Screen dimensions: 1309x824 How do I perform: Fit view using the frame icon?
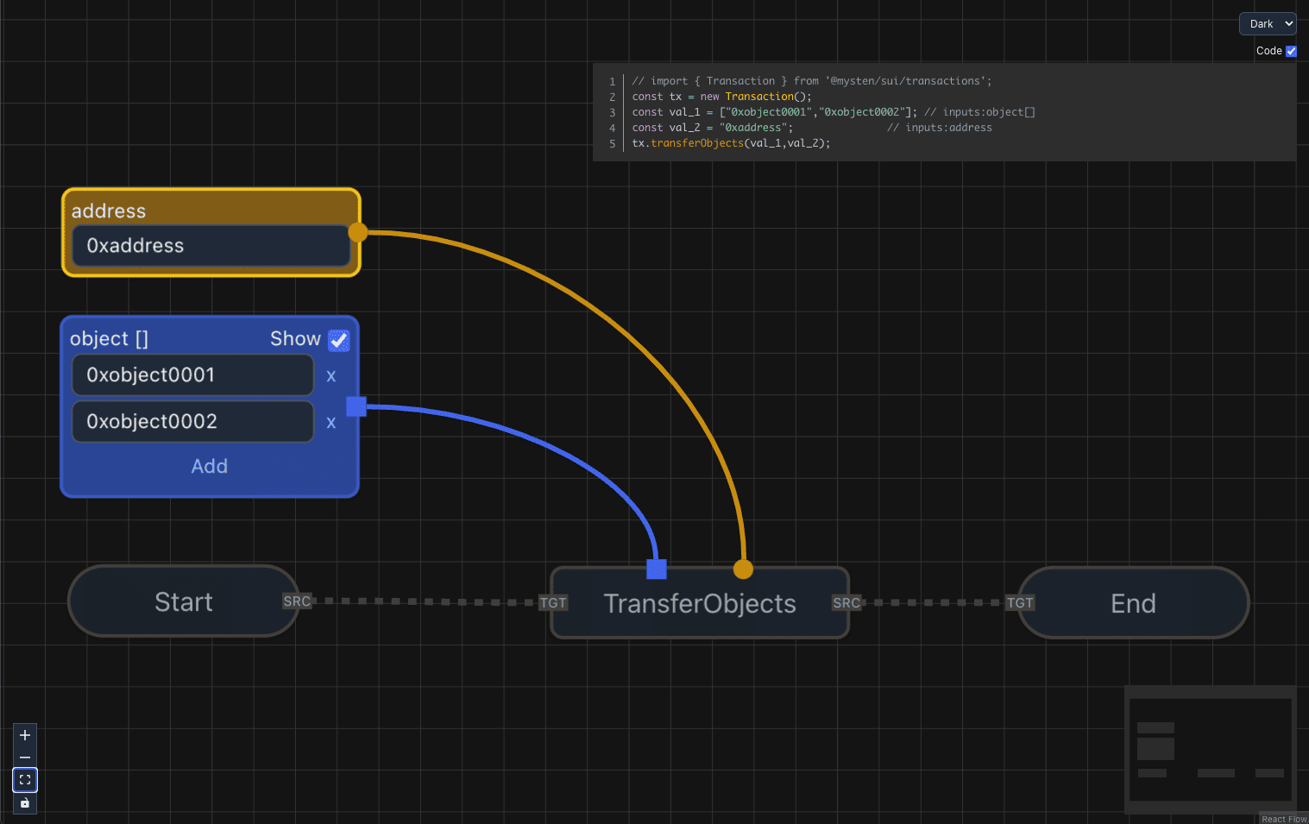[25, 780]
